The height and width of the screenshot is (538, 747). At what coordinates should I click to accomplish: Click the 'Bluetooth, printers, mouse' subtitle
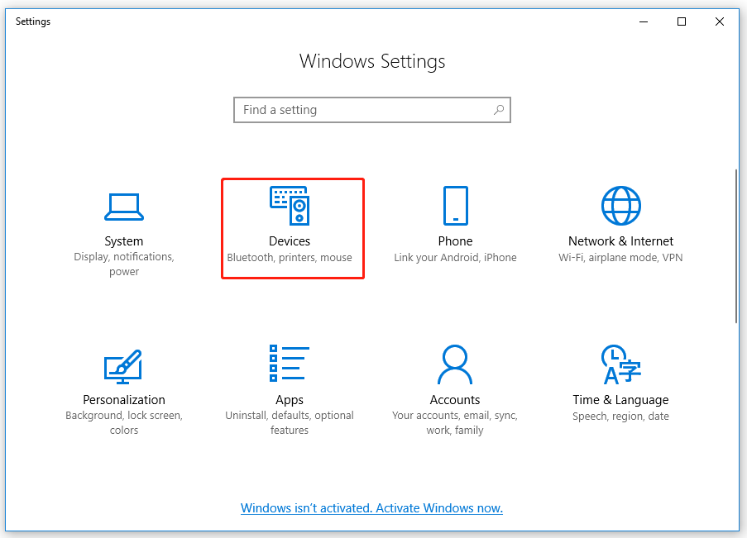tap(290, 257)
